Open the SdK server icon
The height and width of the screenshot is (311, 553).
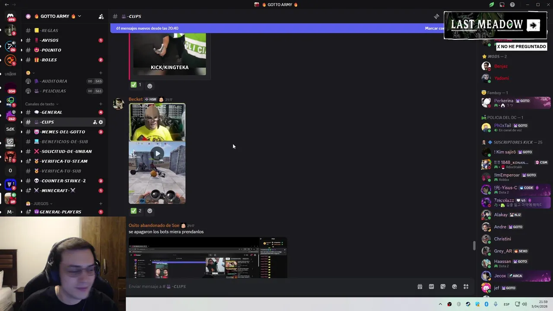10,129
